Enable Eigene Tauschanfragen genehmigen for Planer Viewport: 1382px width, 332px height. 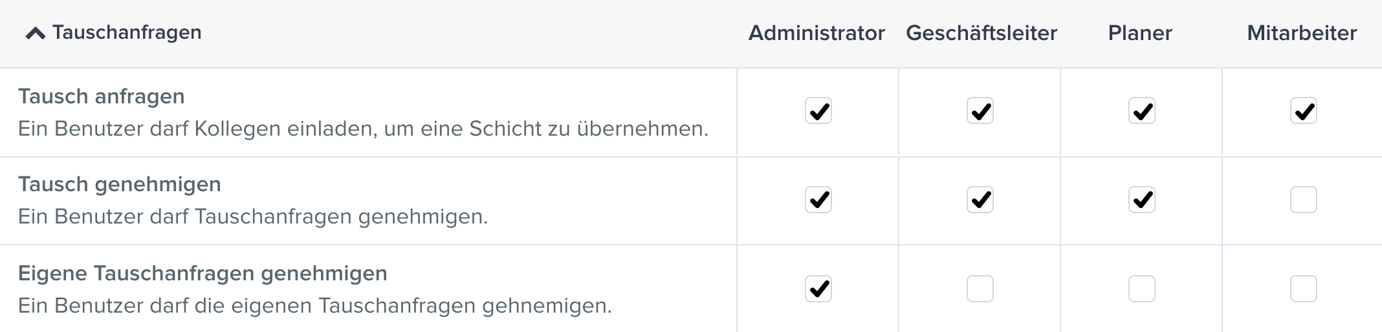[1141, 289]
